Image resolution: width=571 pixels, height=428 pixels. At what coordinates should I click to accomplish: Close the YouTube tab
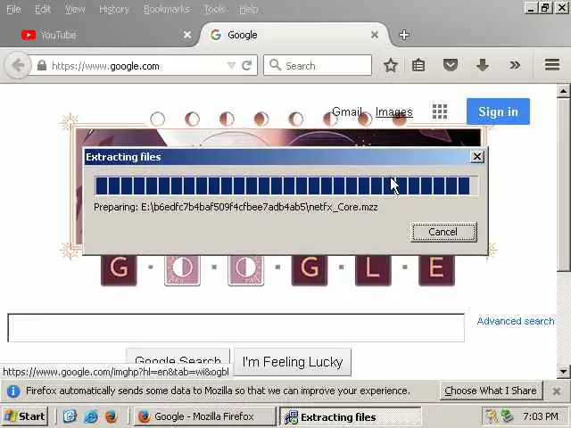[x=187, y=35]
